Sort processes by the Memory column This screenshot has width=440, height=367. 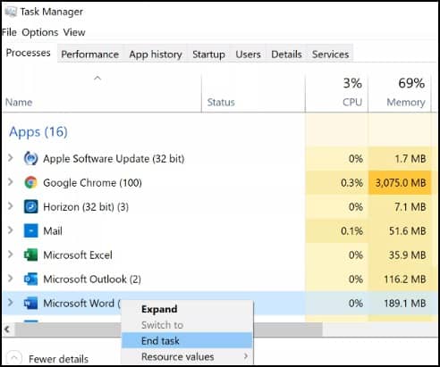(x=400, y=92)
